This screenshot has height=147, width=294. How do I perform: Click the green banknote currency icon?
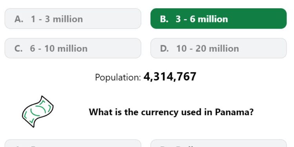click(38, 112)
